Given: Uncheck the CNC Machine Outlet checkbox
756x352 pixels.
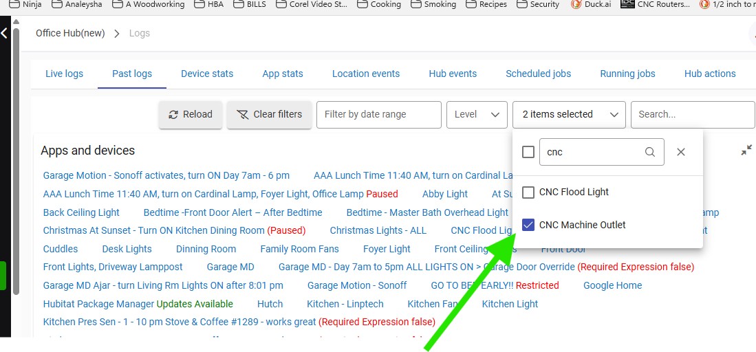Looking at the screenshot, I should 528,225.
